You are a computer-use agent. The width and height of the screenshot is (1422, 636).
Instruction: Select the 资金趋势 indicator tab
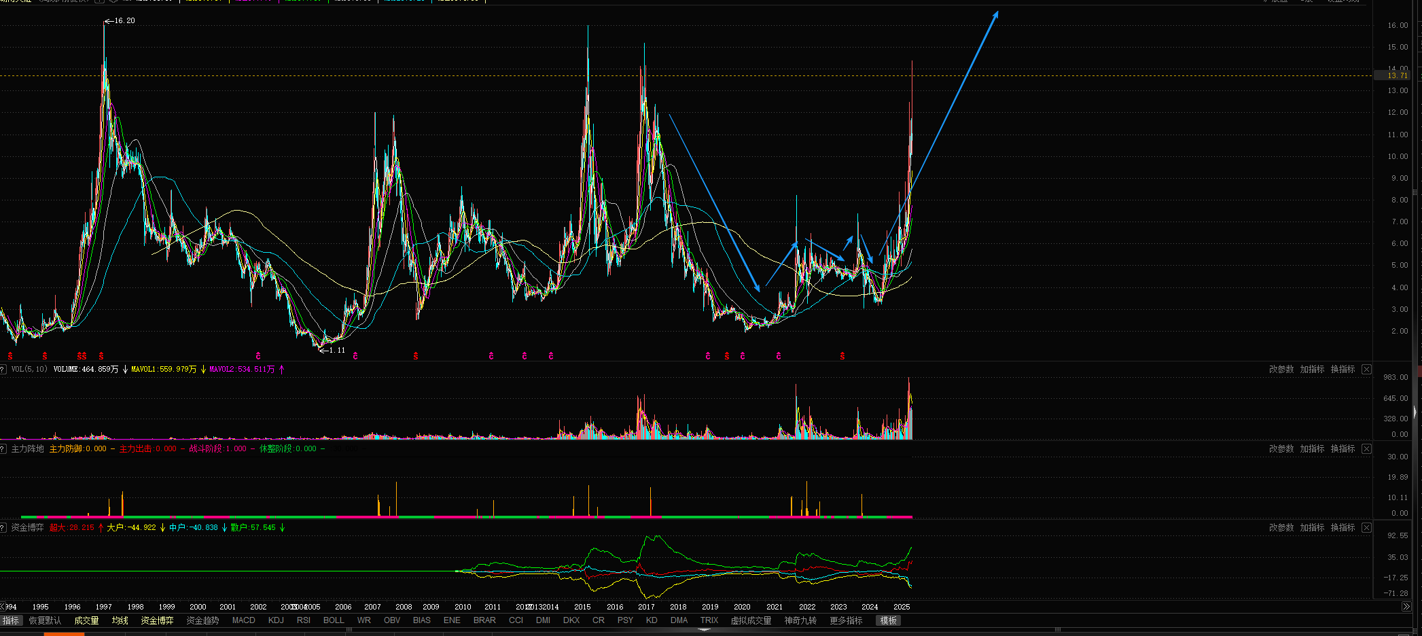202,620
